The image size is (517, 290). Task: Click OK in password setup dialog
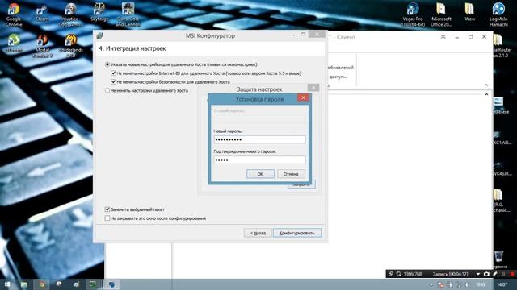(260, 174)
